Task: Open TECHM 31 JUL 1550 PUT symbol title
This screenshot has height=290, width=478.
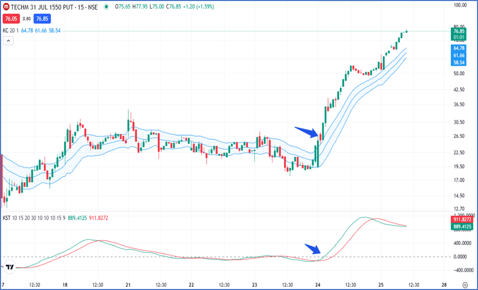Action: pyautogui.click(x=54, y=7)
